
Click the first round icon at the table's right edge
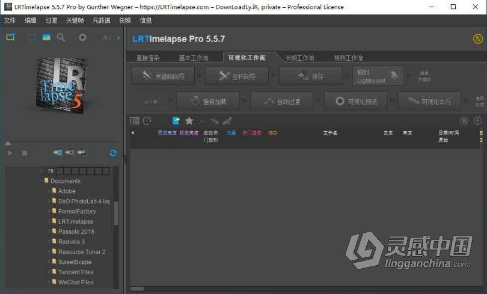[464, 121]
